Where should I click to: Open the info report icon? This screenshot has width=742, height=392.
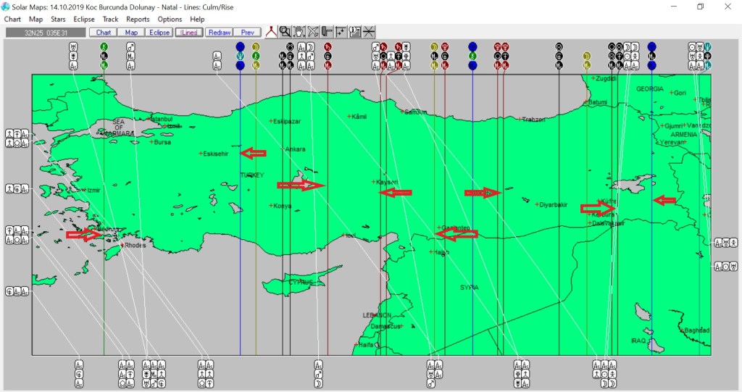click(354, 32)
